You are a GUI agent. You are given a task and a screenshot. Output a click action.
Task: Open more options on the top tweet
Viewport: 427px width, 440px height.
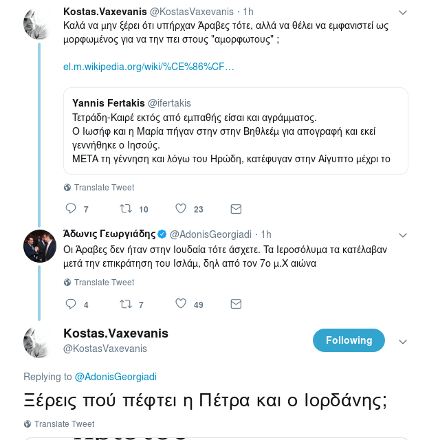point(404,13)
